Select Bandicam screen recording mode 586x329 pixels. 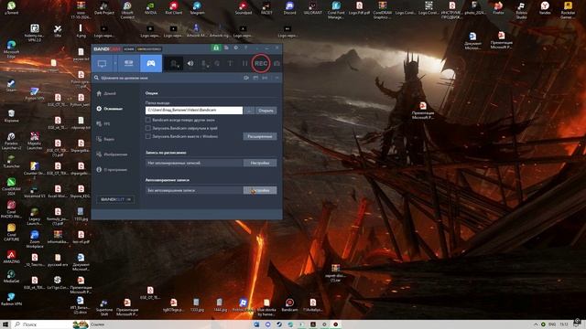102,63
